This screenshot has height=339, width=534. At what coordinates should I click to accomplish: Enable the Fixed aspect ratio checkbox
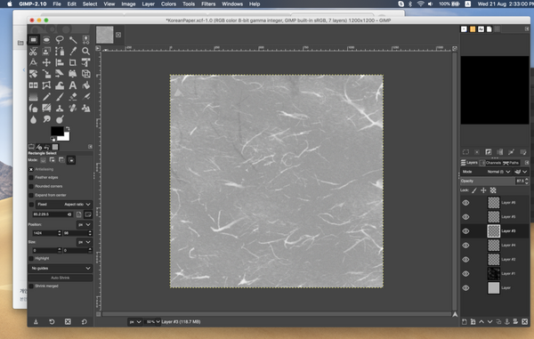[x=31, y=205]
